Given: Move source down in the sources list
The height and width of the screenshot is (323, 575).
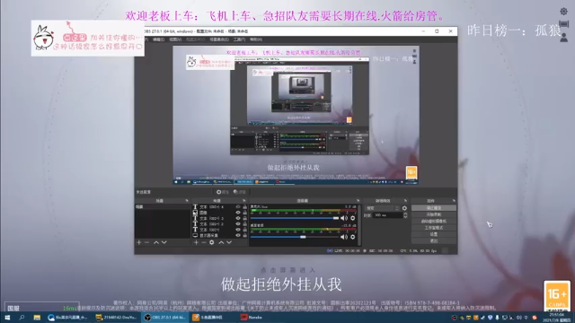Looking at the screenshot, I should tap(229, 242).
